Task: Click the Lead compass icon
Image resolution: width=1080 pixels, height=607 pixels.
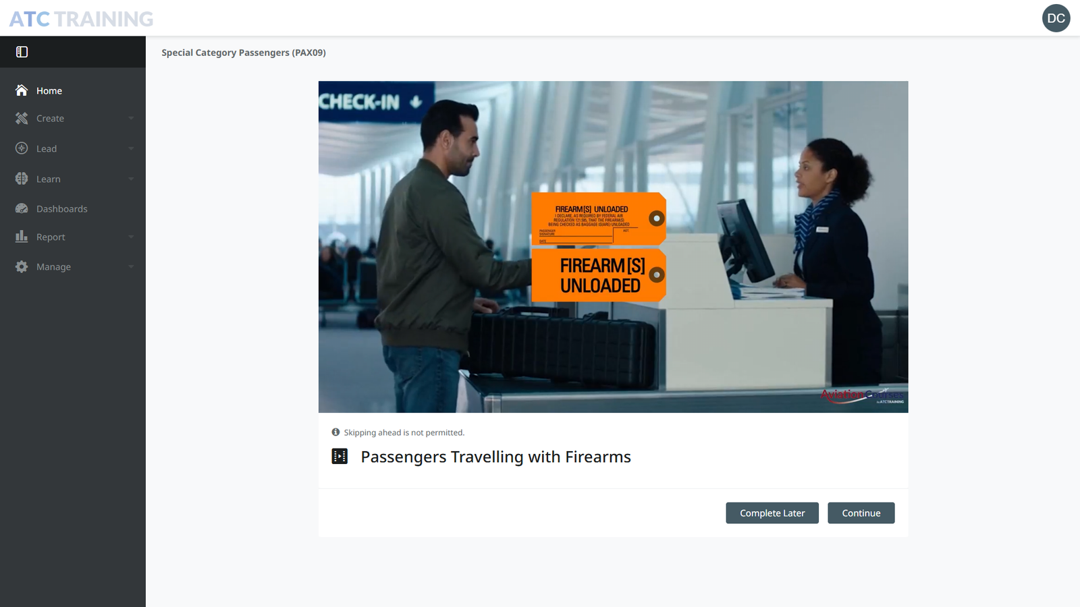Action: coord(22,148)
